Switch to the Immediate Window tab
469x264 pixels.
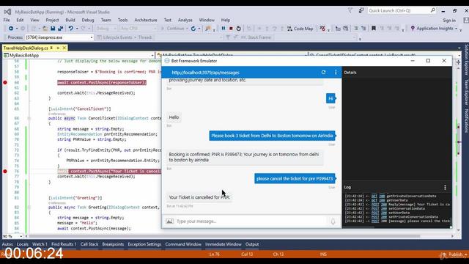(223, 244)
